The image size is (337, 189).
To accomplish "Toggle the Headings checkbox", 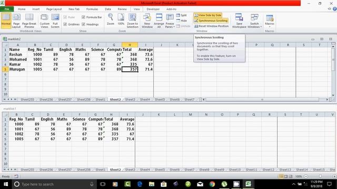I will point(84,25).
